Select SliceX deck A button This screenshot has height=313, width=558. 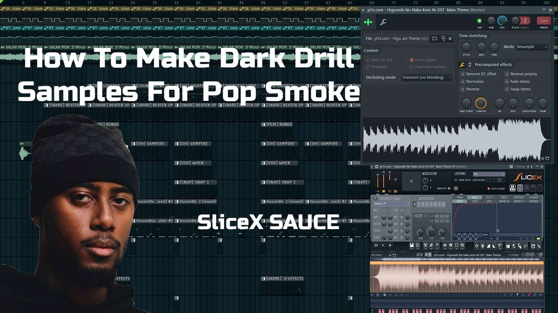pyautogui.click(x=426, y=255)
